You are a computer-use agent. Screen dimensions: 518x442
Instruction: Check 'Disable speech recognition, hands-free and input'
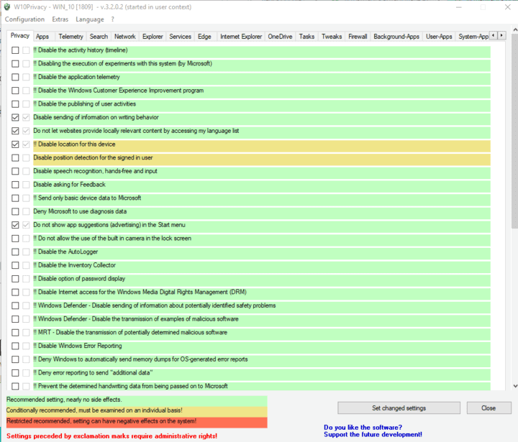[15, 171]
